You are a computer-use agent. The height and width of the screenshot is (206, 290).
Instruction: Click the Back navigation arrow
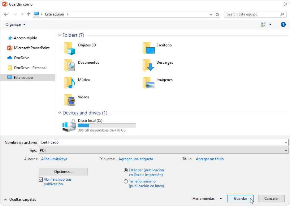(x=6, y=14)
